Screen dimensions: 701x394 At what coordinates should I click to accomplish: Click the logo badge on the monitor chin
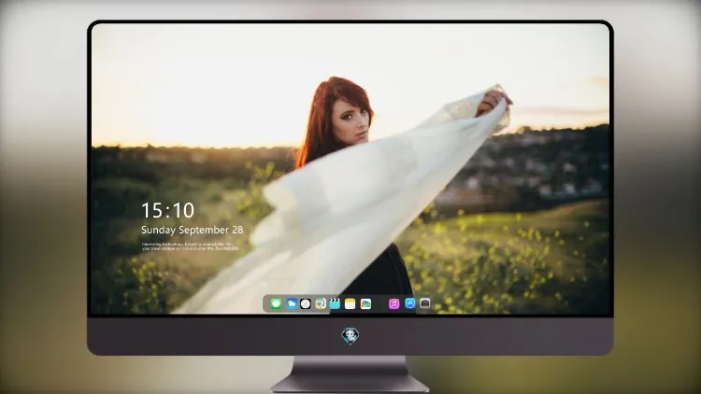(x=350, y=336)
